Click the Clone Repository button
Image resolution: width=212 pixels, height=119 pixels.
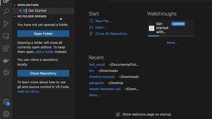[43, 73]
